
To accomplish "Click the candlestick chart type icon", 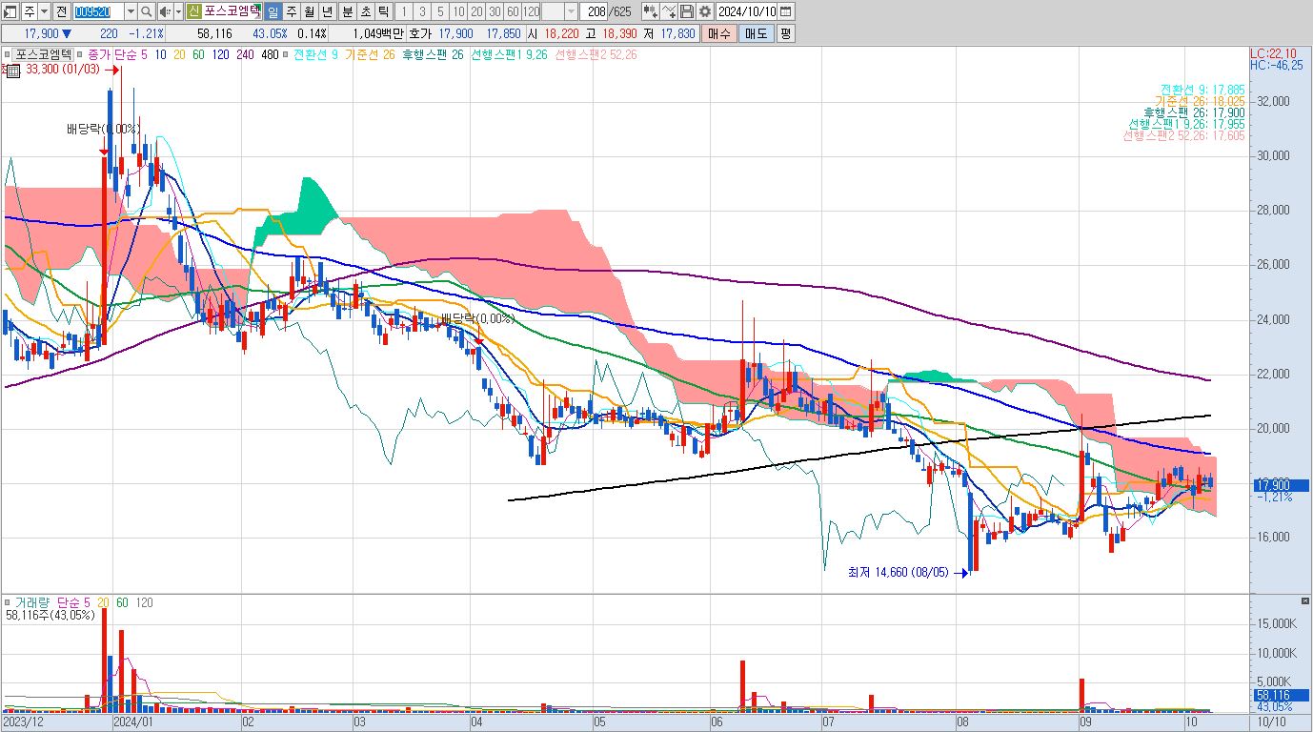I will pyautogui.click(x=651, y=11).
